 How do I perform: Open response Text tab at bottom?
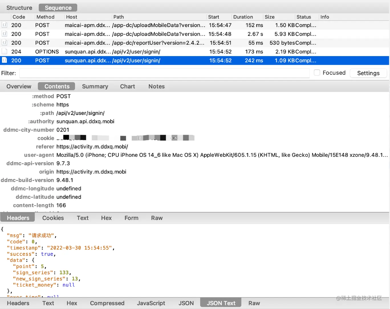(48, 303)
